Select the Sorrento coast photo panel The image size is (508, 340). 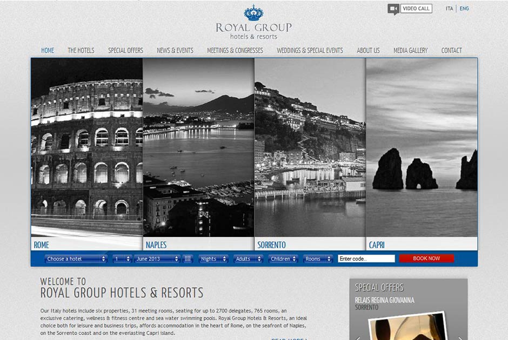coord(310,147)
